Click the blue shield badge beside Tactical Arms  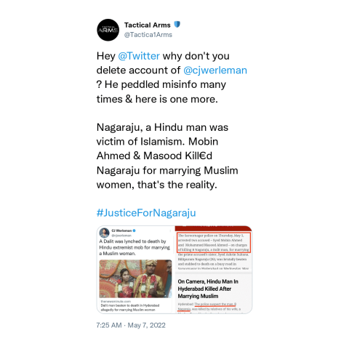(177, 25)
